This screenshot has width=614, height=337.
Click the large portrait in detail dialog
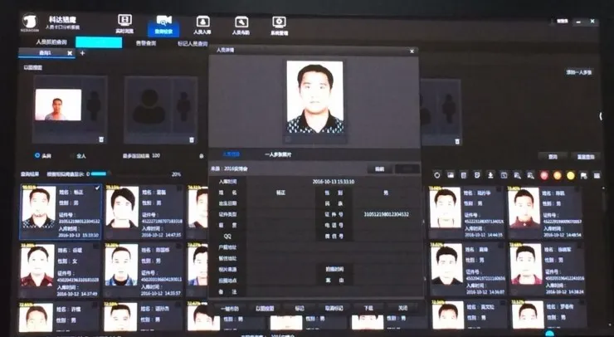pyautogui.click(x=314, y=97)
